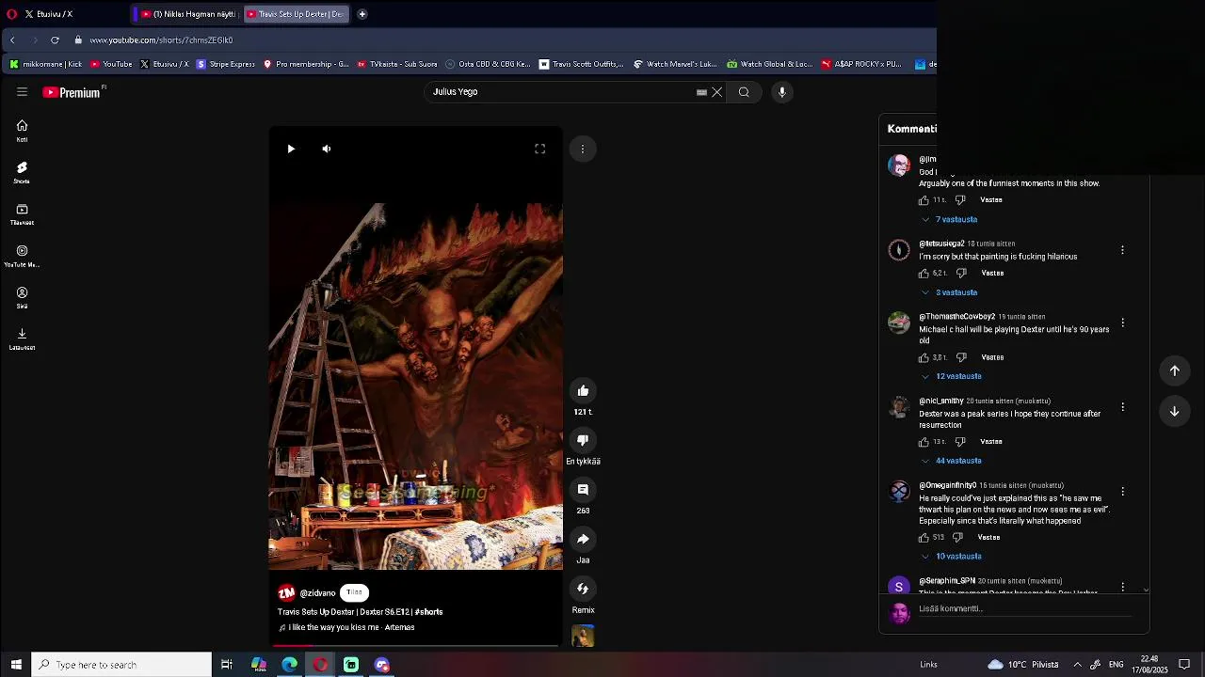Go to previous Short with up arrow

click(1175, 370)
